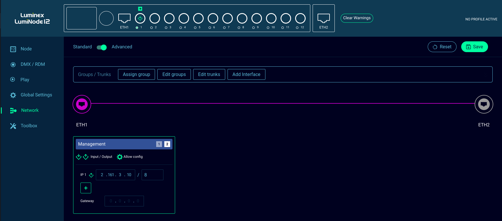The height and width of the screenshot is (221, 502).
Task: Click the Allow config gear icon
Action: (120, 157)
